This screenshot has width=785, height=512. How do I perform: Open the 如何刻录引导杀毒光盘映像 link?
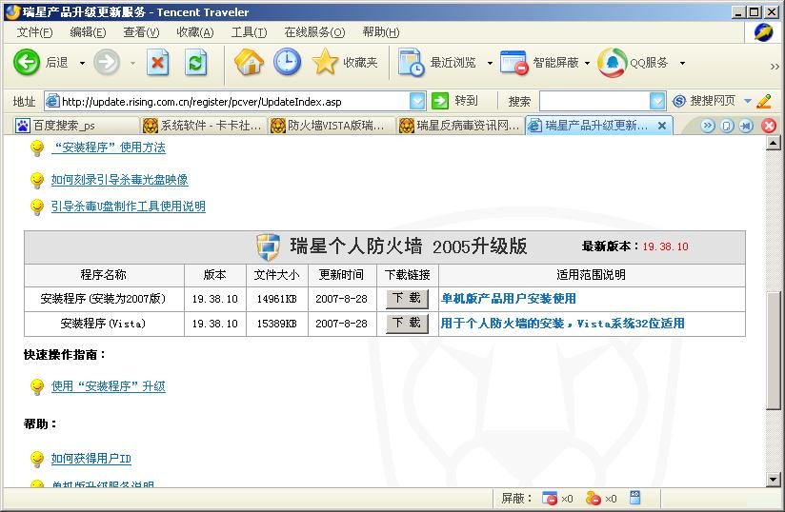(x=120, y=180)
